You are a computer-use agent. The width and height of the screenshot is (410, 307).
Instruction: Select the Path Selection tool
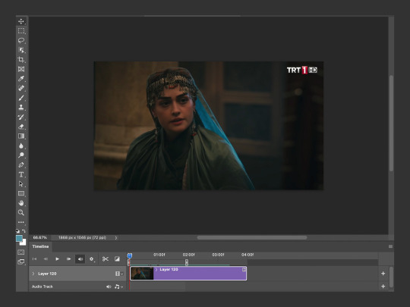(x=21, y=184)
